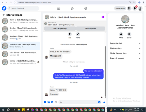146x112 pixels.
Task: Send a thumbs-up like
Action: click(x=104, y=102)
